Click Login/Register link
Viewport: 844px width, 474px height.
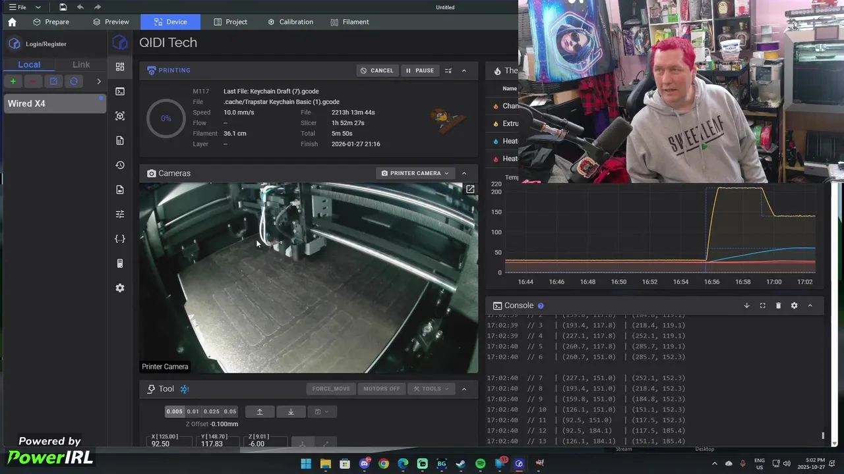(46, 43)
